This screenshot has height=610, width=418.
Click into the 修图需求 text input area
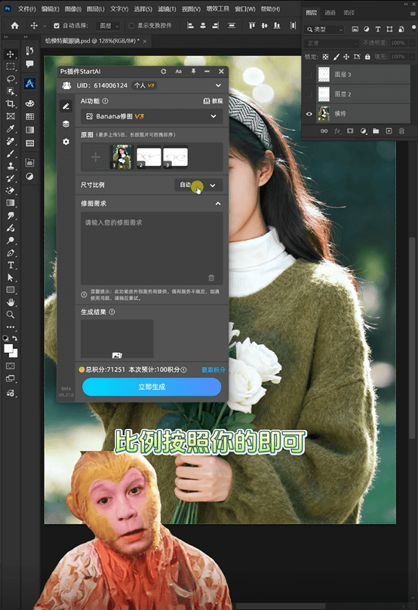152,248
